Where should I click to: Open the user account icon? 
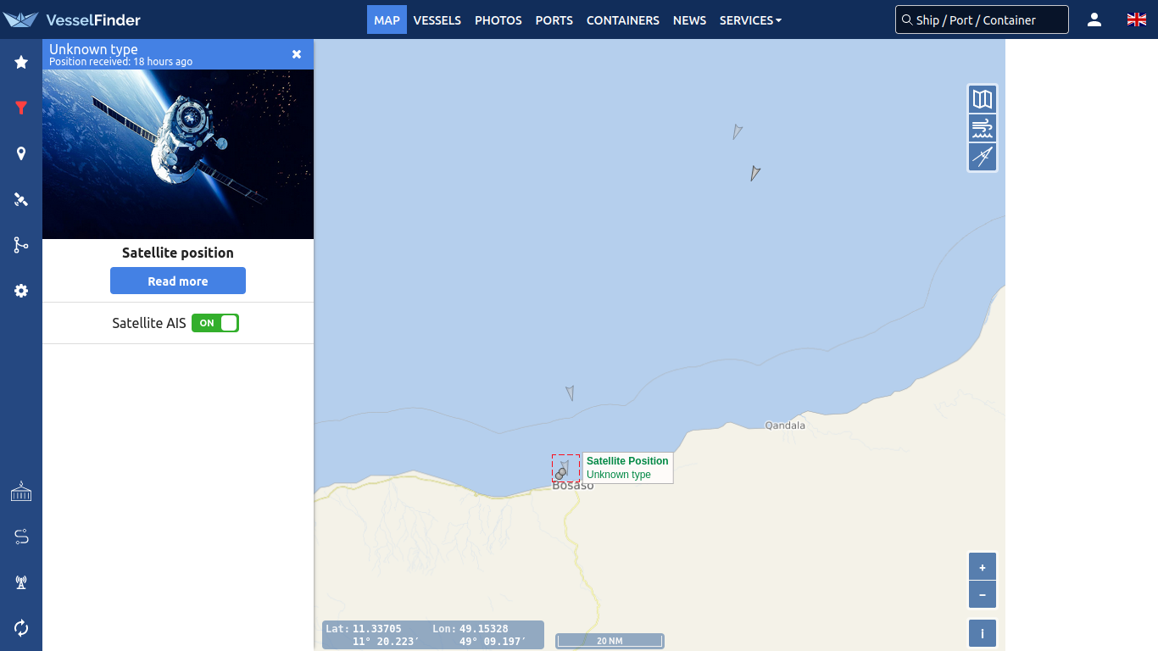tap(1094, 19)
